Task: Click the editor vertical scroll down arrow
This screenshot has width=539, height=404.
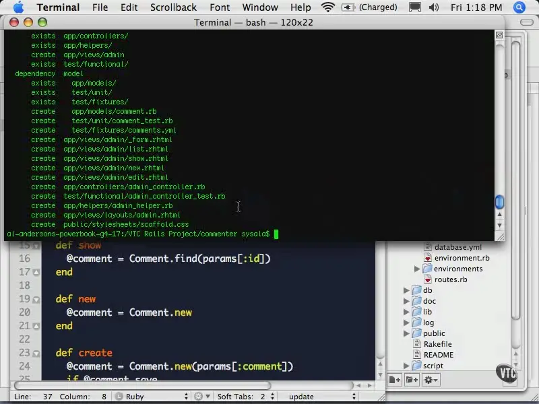Action: pos(380,374)
